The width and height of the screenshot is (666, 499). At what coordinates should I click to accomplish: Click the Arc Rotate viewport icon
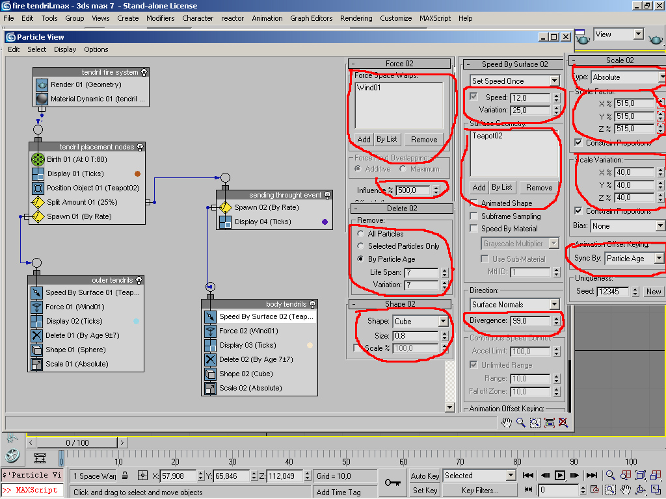point(641,490)
